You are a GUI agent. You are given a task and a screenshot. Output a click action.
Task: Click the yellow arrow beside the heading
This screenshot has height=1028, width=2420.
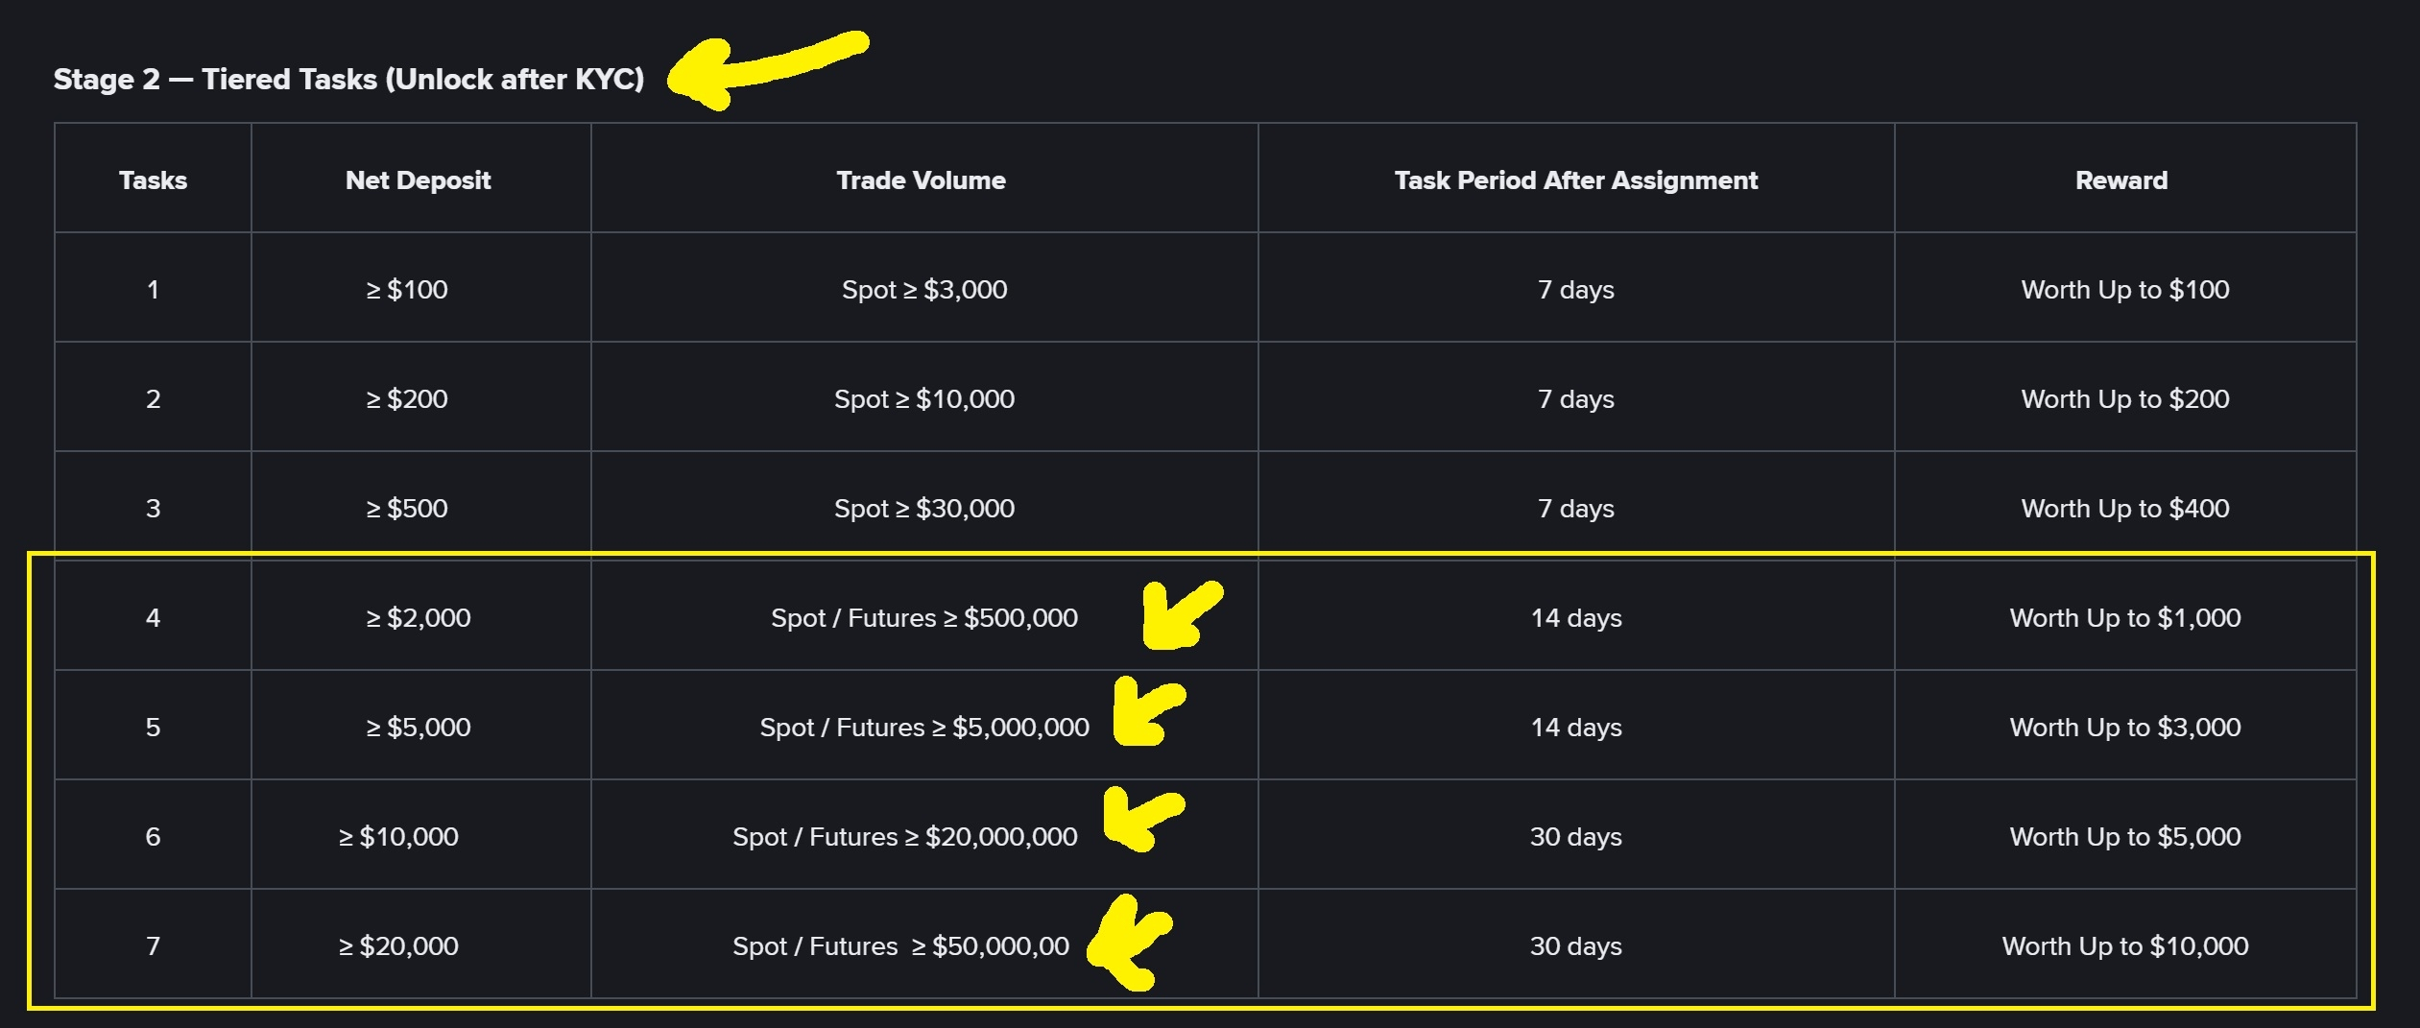767,70
